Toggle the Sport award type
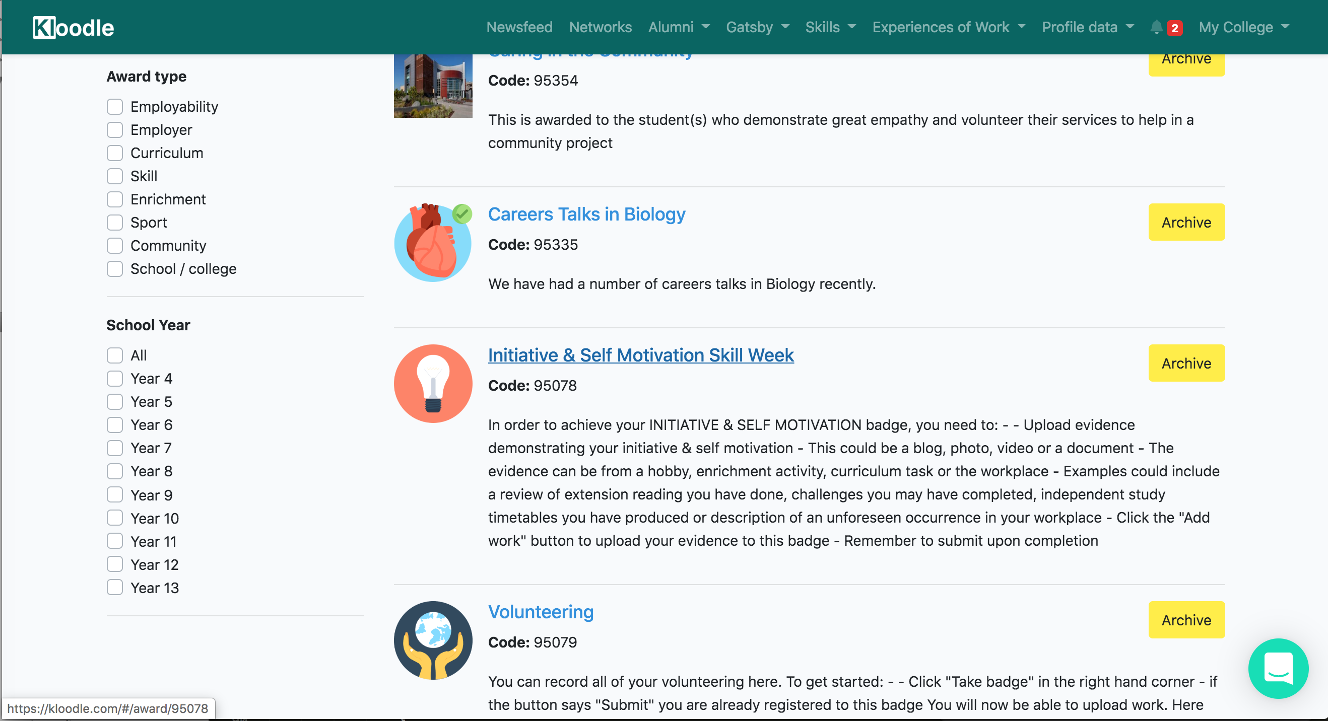 point(115,223)
